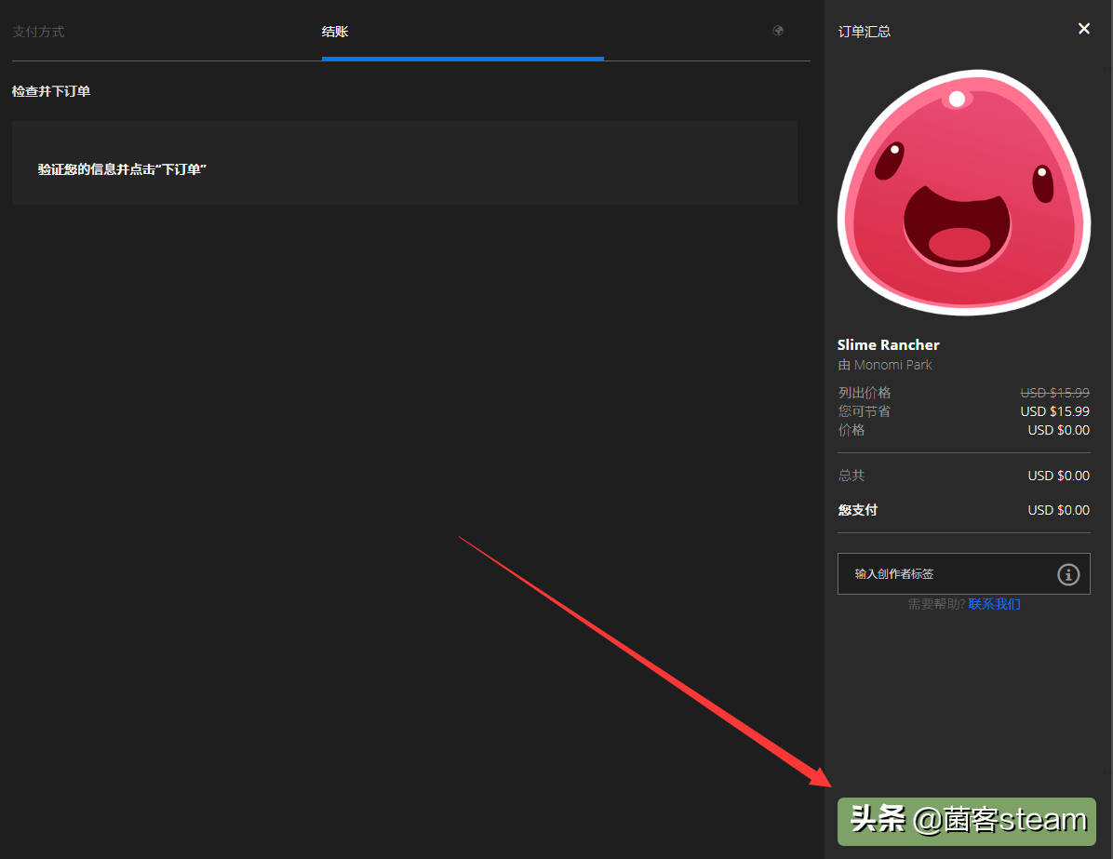Image resolution: width=1113 pixels, height=859 pixels.
Task: Click the 您支付 payment total amount
Action: coord(1058,509)
